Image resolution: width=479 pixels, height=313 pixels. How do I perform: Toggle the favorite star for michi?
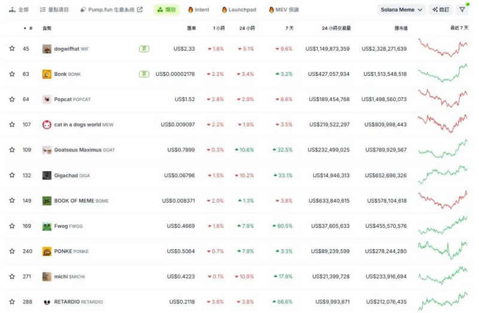12,276
